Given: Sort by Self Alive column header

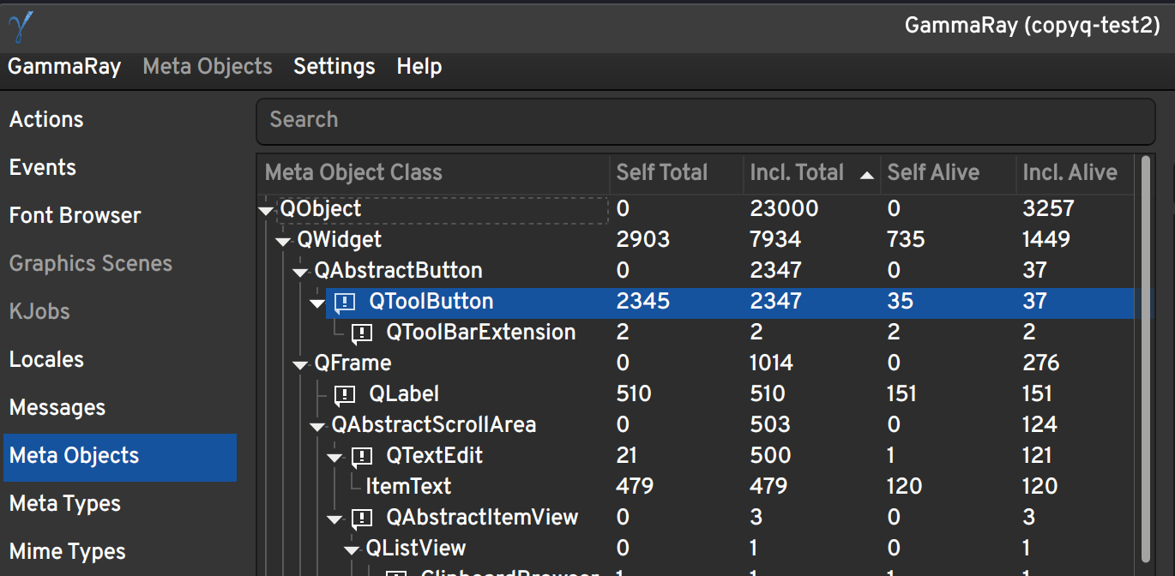Looking at the screenshot, I should (948, 173).
